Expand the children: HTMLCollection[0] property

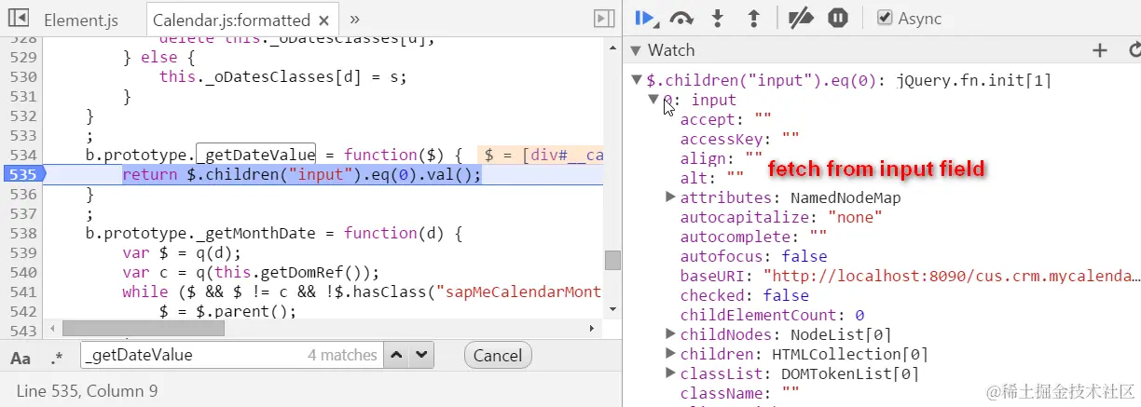click(x=669, y=354)
